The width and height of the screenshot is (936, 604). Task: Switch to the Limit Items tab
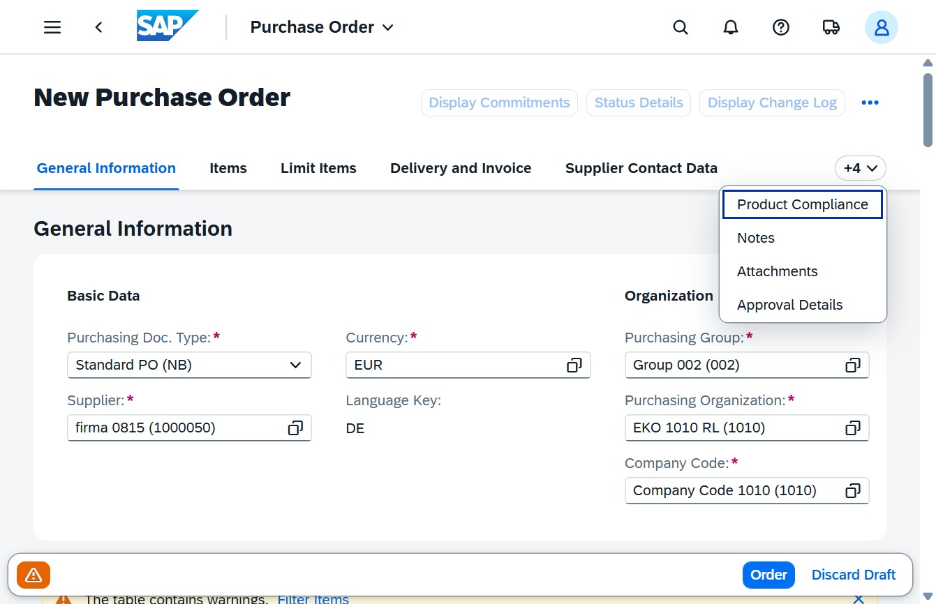tap(318, 168)
